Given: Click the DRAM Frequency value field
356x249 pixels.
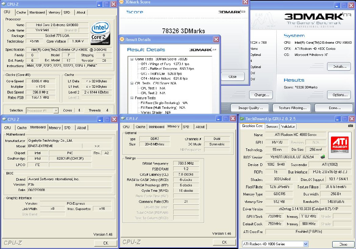Looking at the screenshot, I should (x=186, y=163).
